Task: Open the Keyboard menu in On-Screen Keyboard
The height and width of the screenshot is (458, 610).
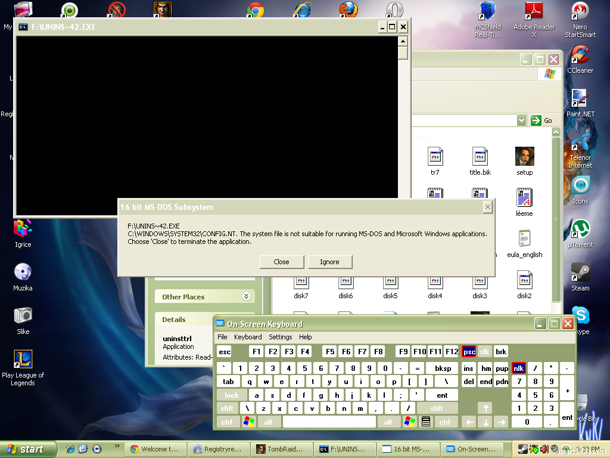Action: pos(248,337)
